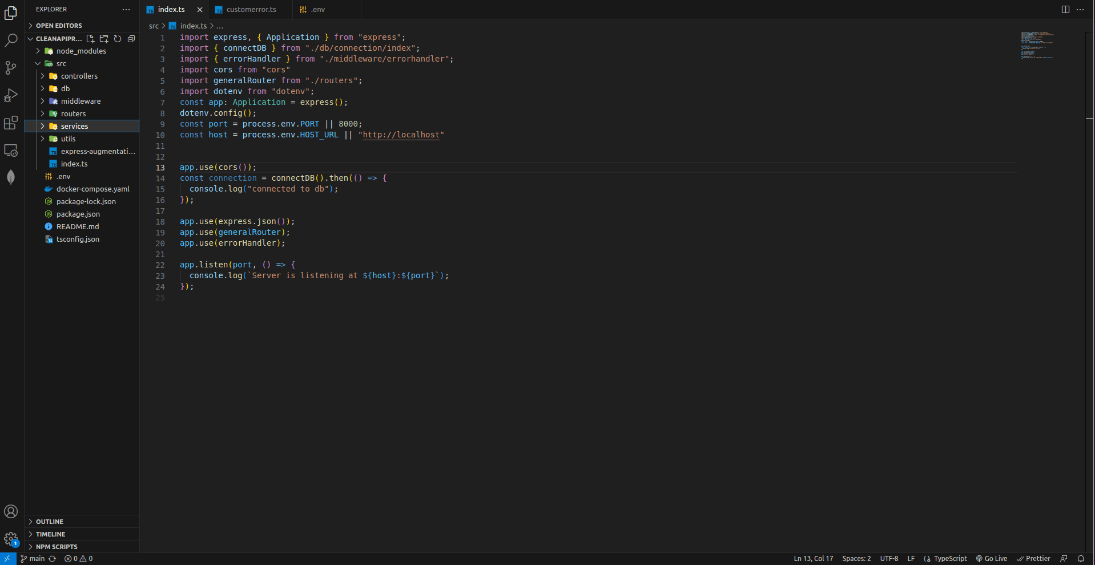
Task: Open docker-compose.yaml file
Action: pos(92,189)
